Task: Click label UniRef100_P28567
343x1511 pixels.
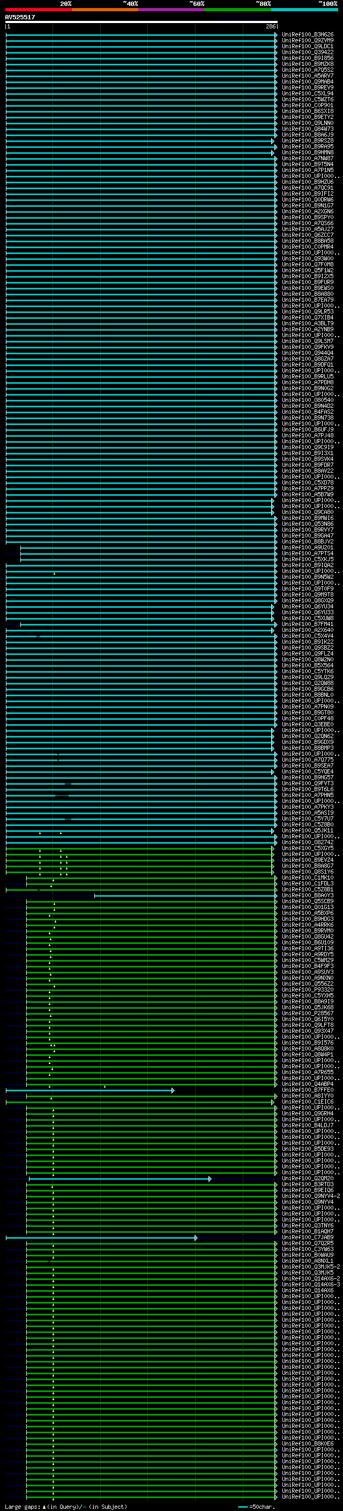Action: [x=308, y=1013]
